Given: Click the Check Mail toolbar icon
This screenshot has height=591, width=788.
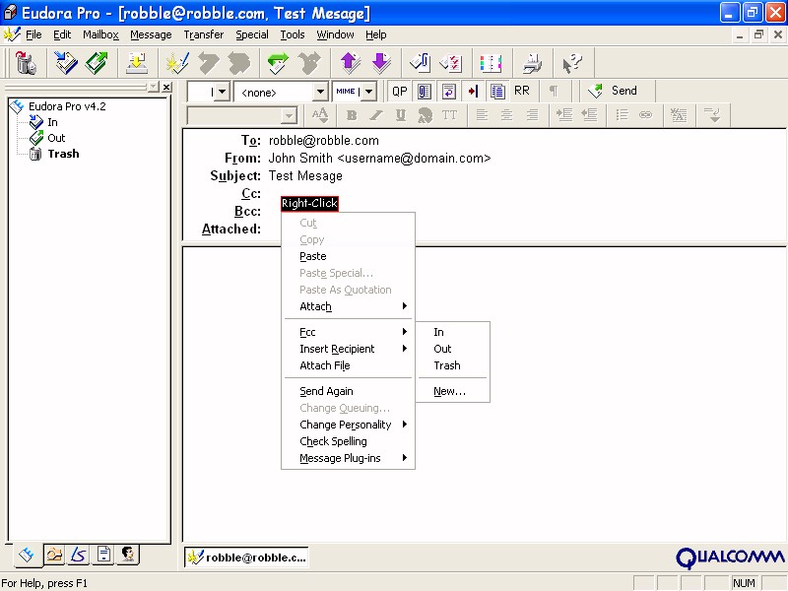Looking at the screenshot, I should (x=136, y=63).
